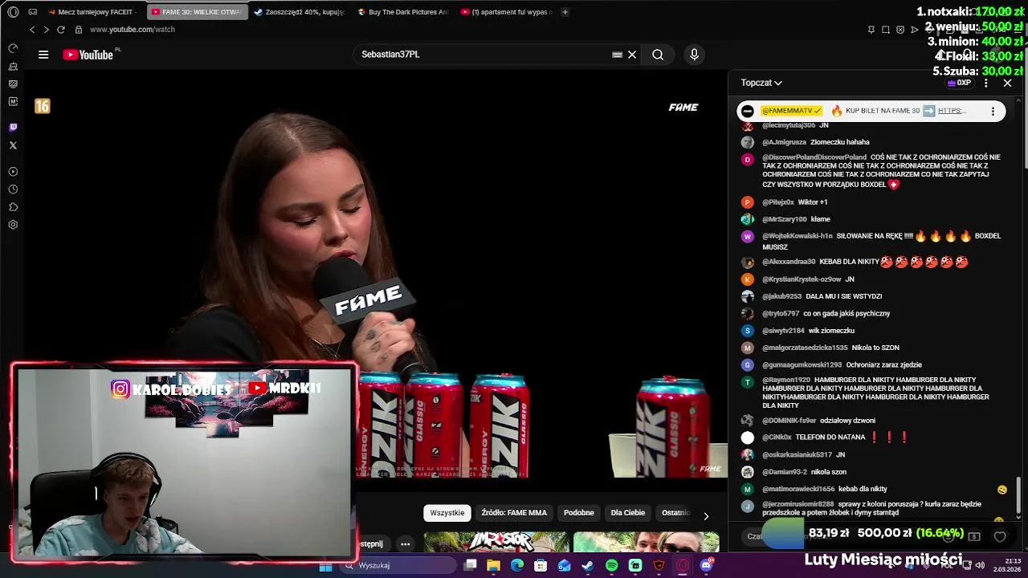The height and width of the screenshot is (578, 1028).
Task: Open the Windows Start menu
Action: tap(326, 565)
